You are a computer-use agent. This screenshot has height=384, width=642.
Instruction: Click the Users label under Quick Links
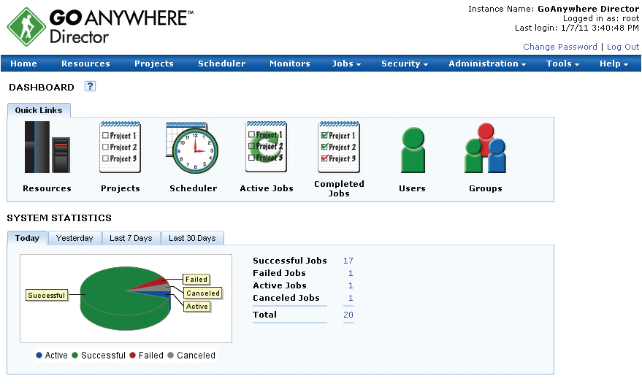[413, 188]
